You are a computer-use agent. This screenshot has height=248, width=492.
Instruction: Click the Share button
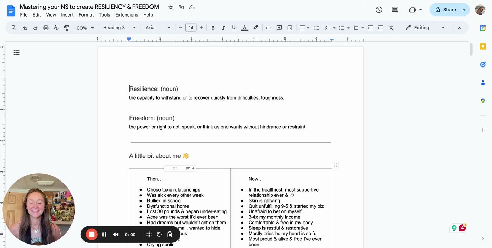[445, 10]
